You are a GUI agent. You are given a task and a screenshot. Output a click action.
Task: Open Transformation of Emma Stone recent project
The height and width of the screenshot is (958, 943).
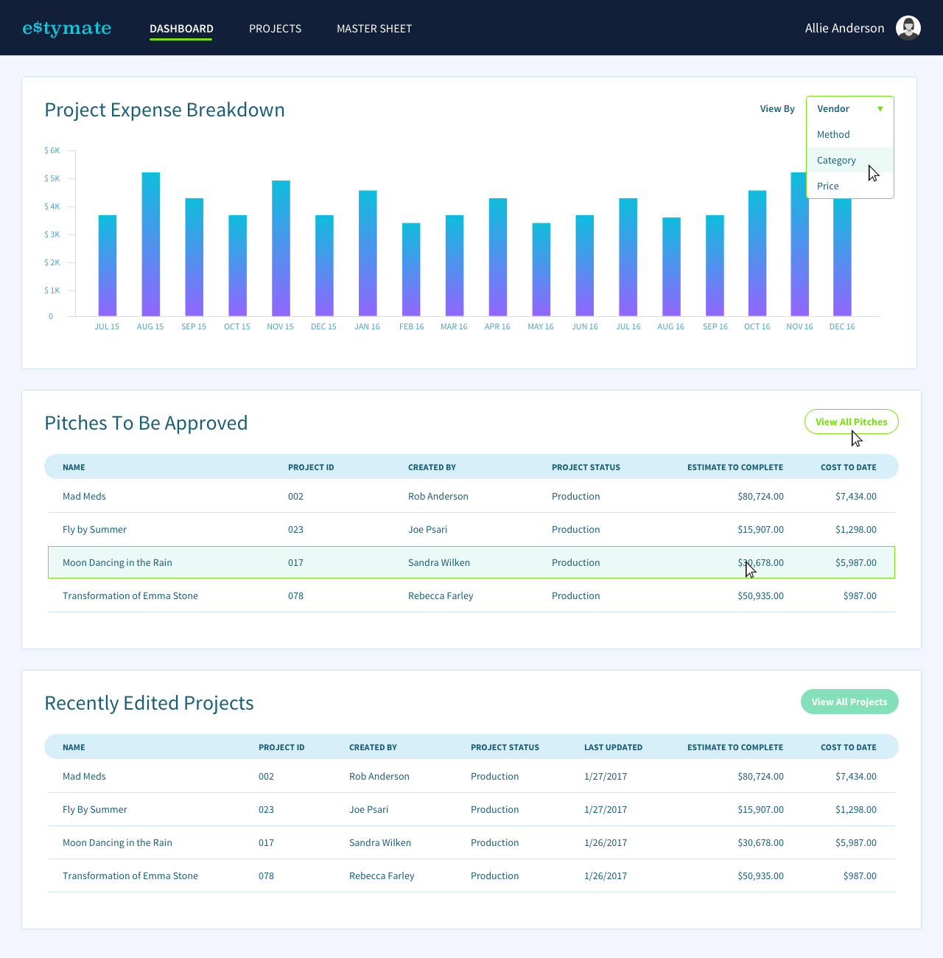[x=130, y=875]
